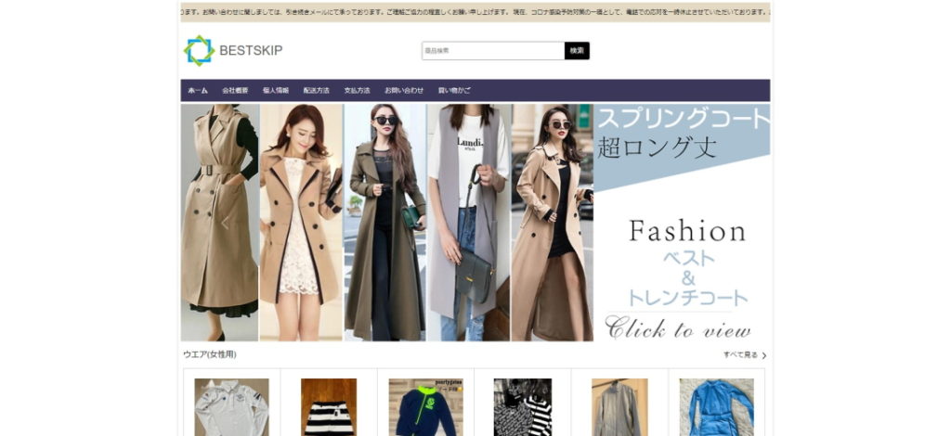This screenshot has width=951, height=436.
Task: Open the ホーム menu item
Action: [198, 91]
